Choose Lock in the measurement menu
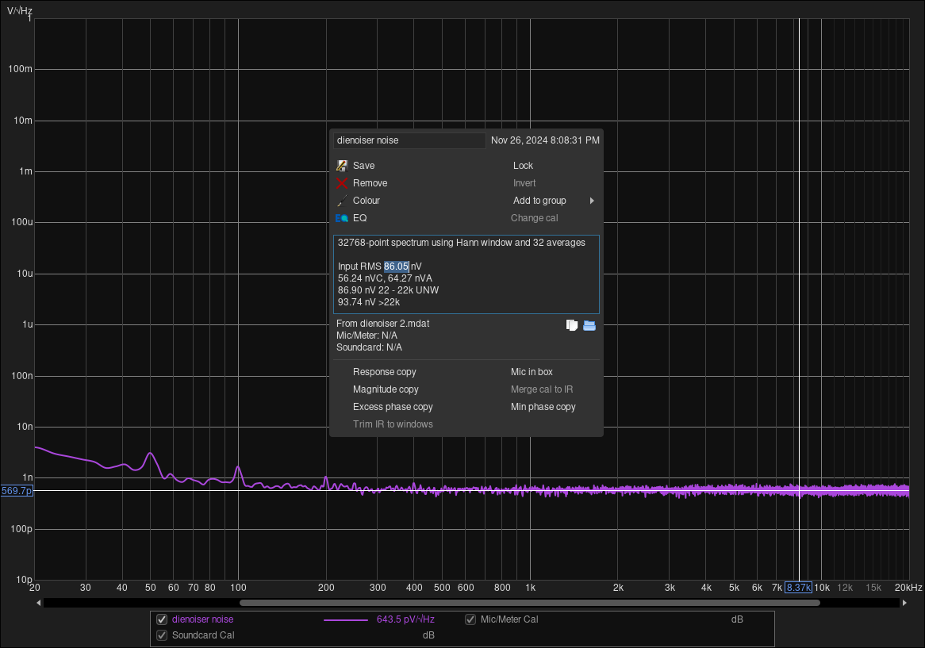 click(523, 166)
